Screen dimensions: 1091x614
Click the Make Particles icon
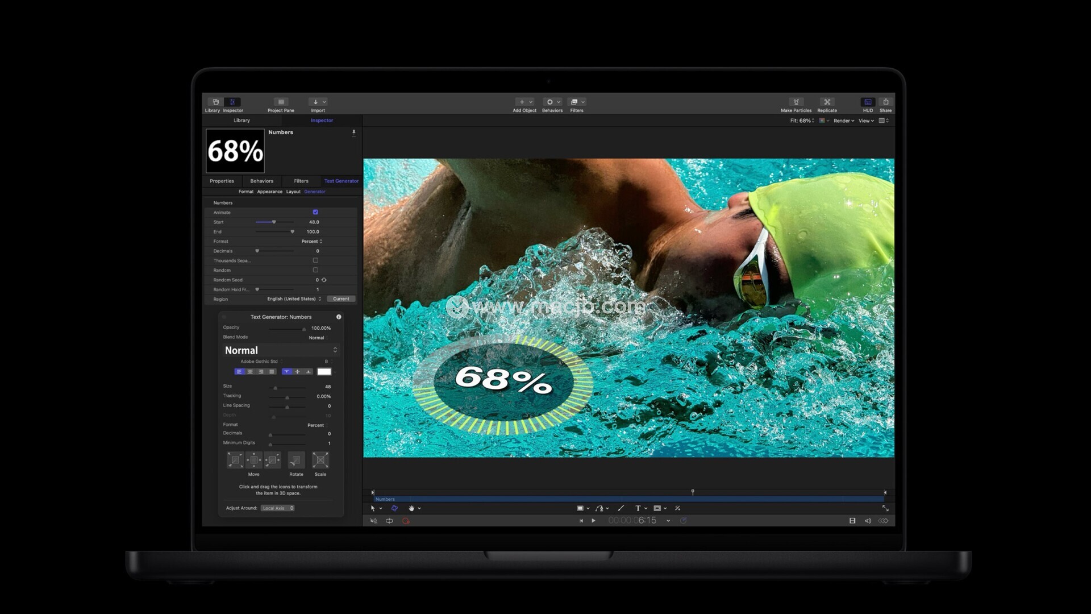click(796, 102)
